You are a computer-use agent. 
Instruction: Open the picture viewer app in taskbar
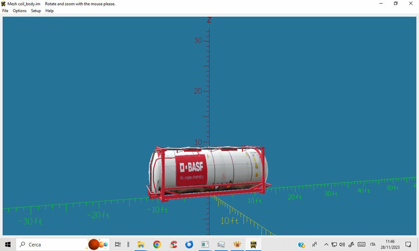pyautogui.click(x=221, y=244)
